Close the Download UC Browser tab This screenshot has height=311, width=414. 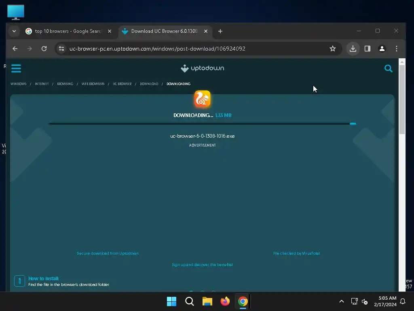206,31
